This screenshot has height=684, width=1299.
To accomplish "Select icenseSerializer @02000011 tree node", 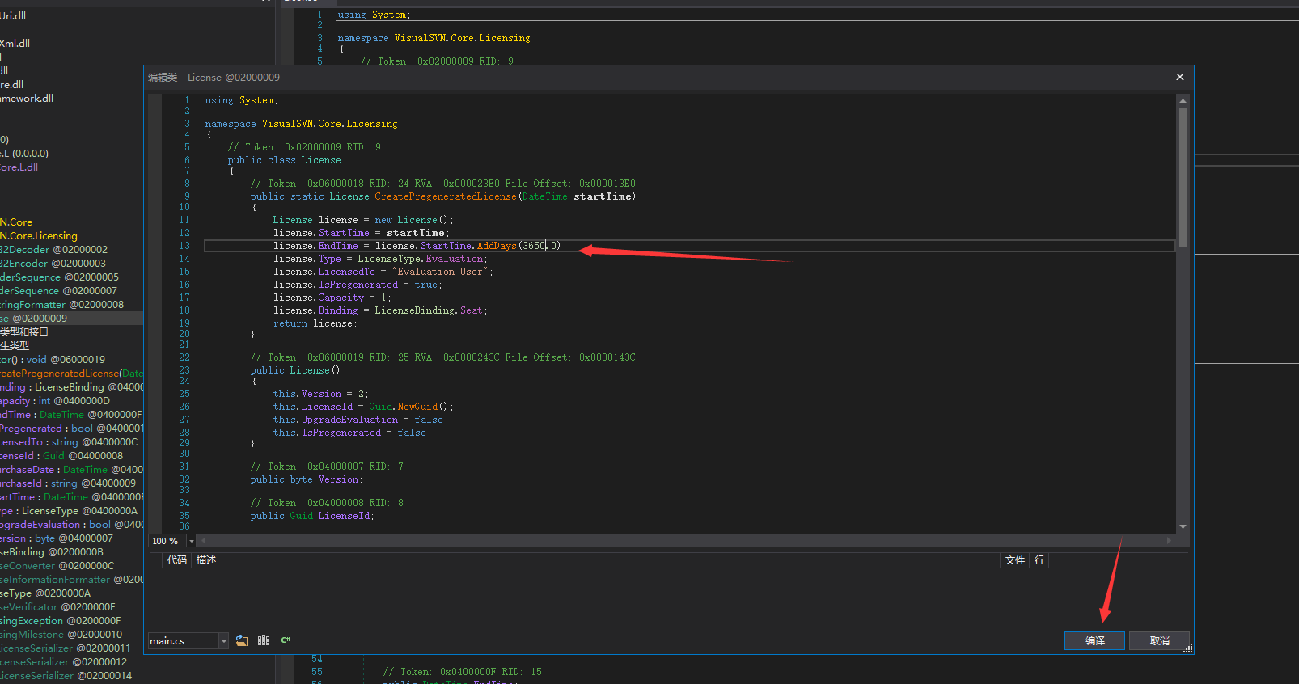I will [x=65, y=648].
